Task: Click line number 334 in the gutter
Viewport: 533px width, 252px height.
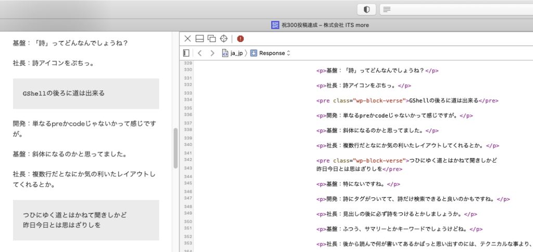Action: click(188, 99)
